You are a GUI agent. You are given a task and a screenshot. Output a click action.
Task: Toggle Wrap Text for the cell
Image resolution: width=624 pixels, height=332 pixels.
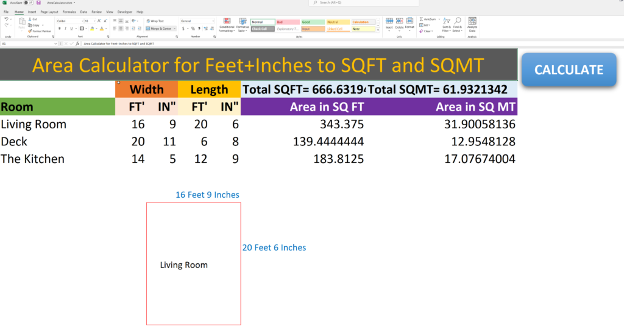(x=155, y=21)
